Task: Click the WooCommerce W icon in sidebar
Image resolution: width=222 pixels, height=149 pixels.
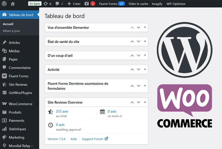Action: coord(4,104)
